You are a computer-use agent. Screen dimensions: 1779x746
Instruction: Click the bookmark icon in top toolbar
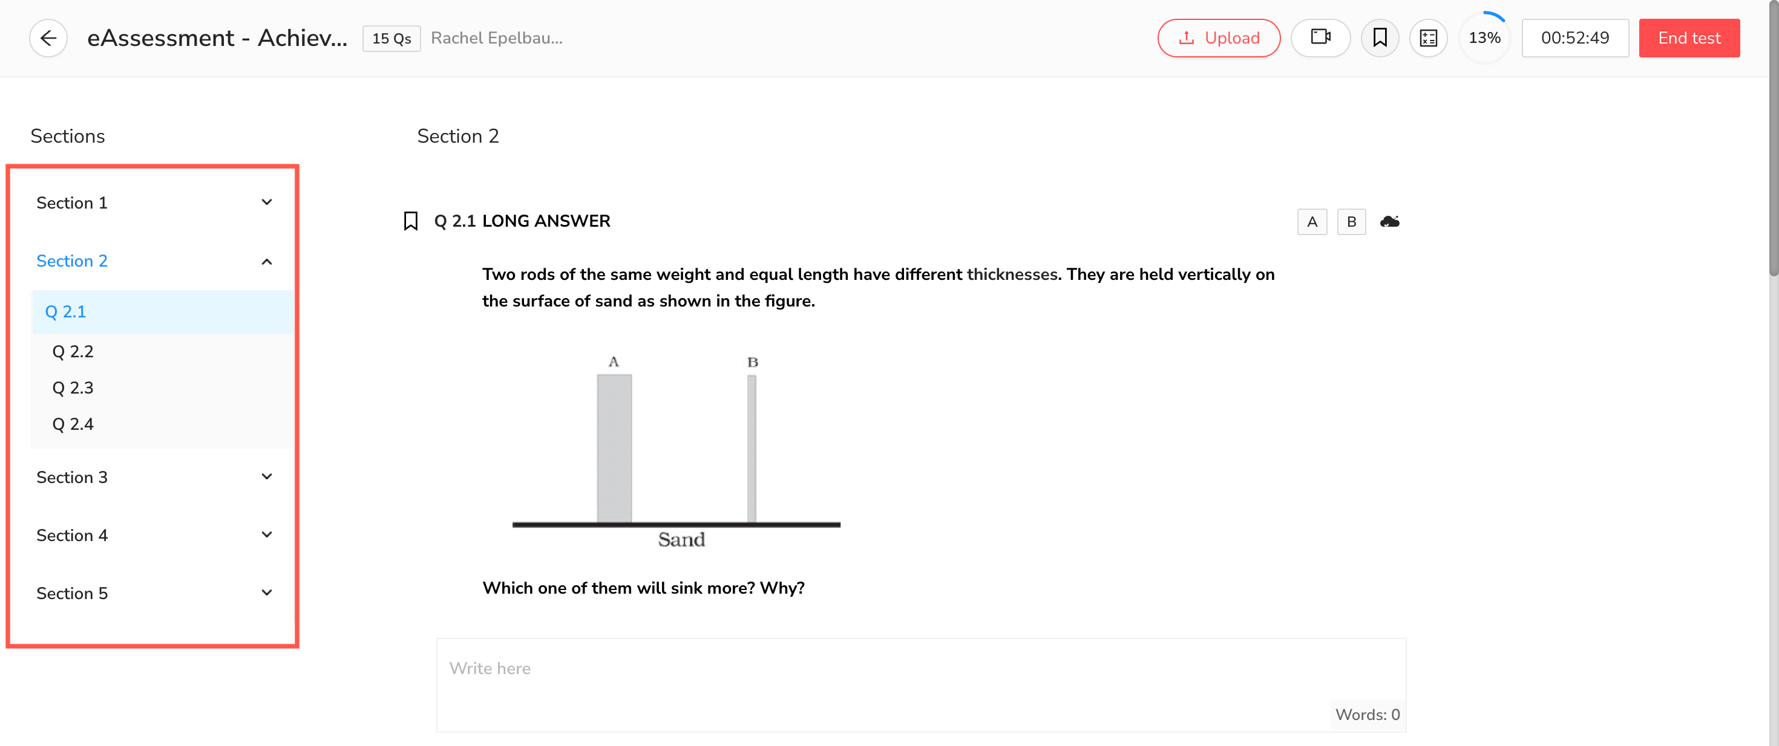(x=1379, y=38)
